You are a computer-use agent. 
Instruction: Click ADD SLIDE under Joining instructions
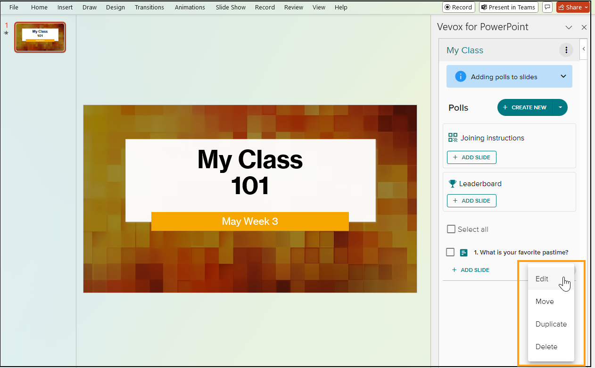[x=471, y=157]
